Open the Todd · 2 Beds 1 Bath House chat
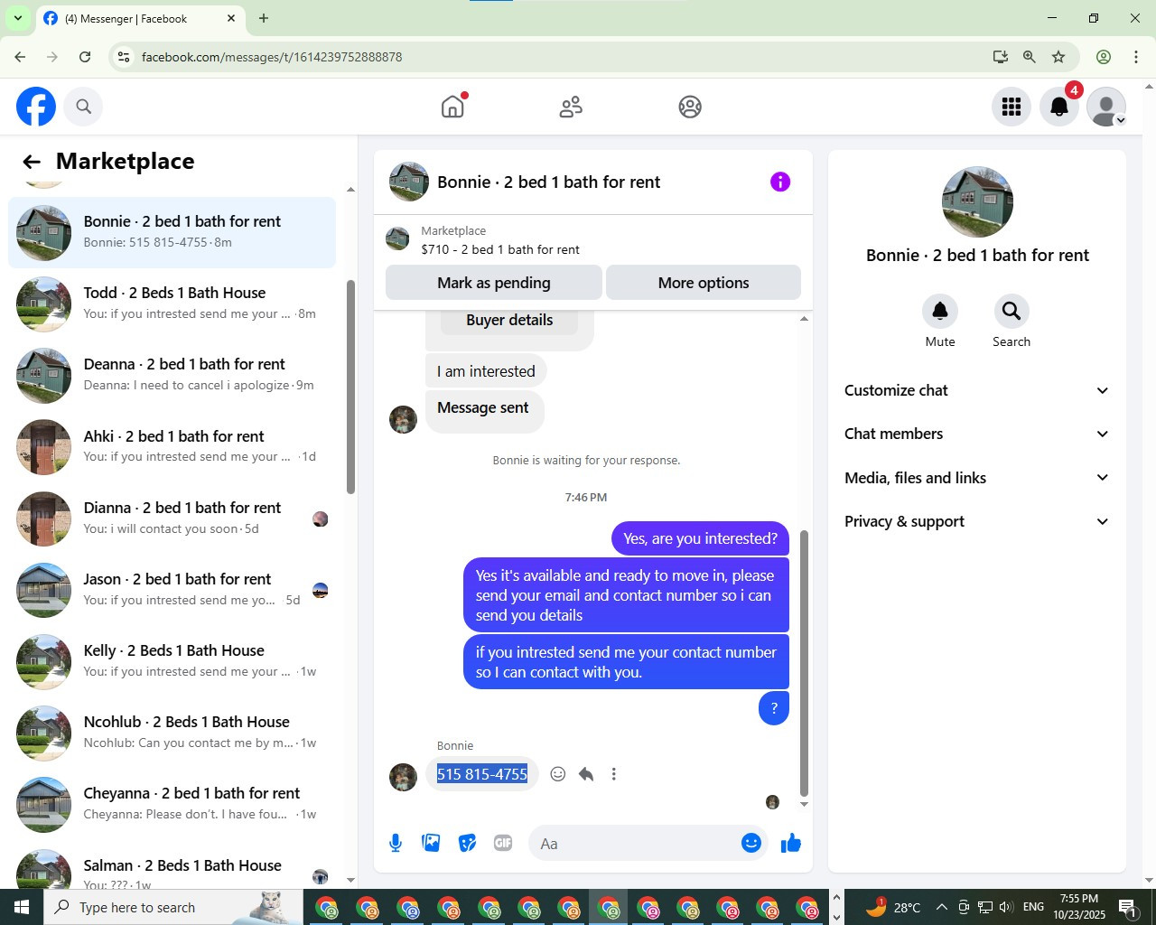Viewport: 1156px width, 925px height. coord(172,304)
